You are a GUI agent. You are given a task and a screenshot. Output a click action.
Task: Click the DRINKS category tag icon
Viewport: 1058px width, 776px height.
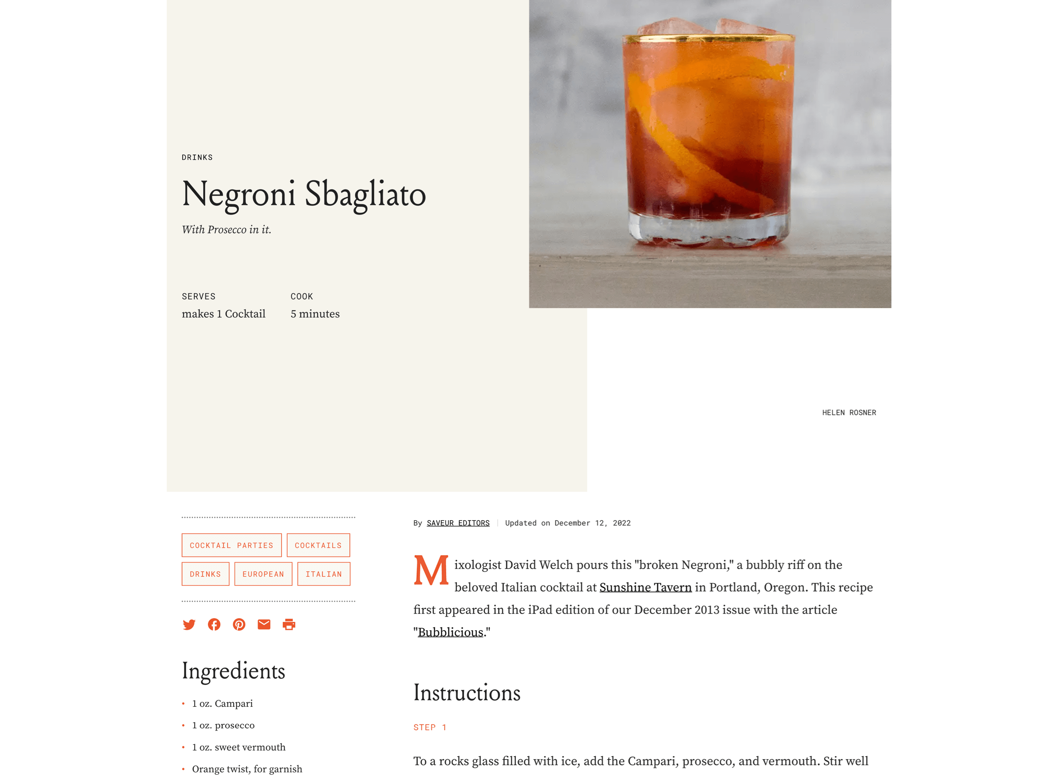[x=205, y=575]
